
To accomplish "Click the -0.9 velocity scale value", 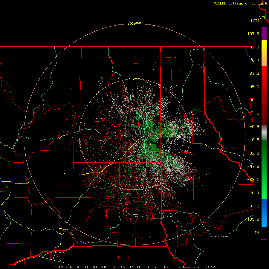I will 254,127.
